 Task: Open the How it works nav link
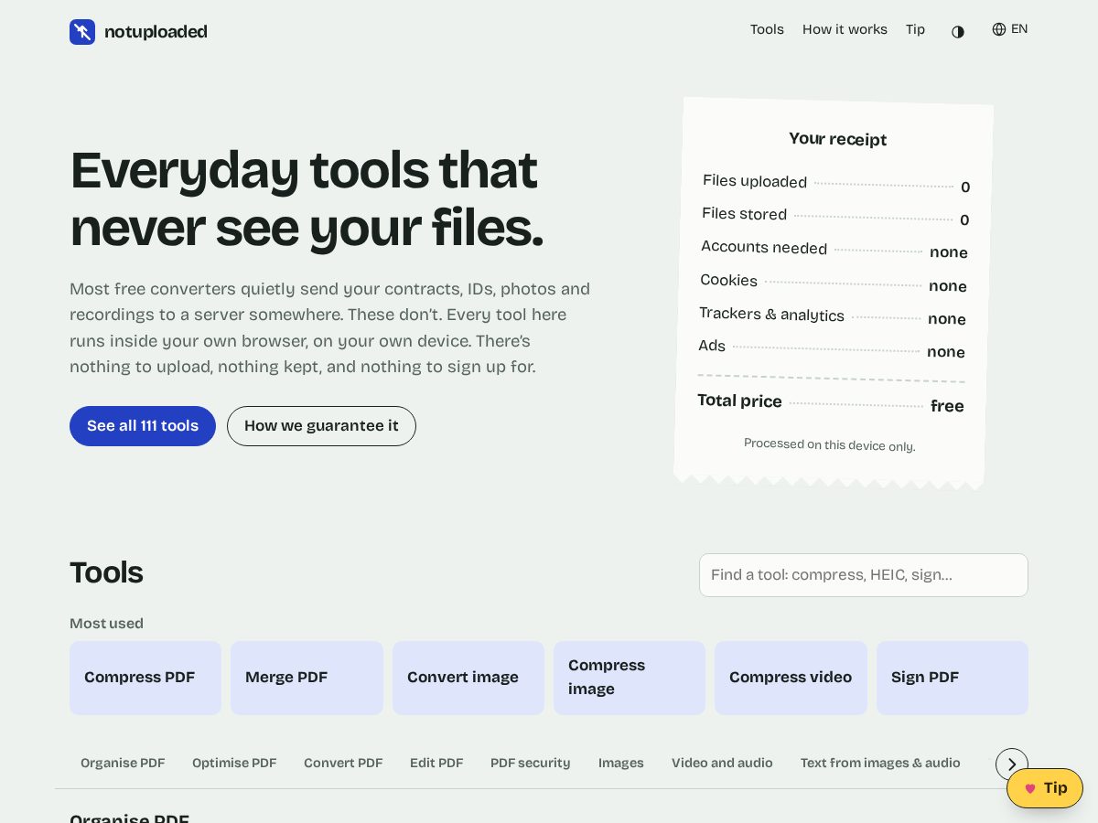point(845,29)
